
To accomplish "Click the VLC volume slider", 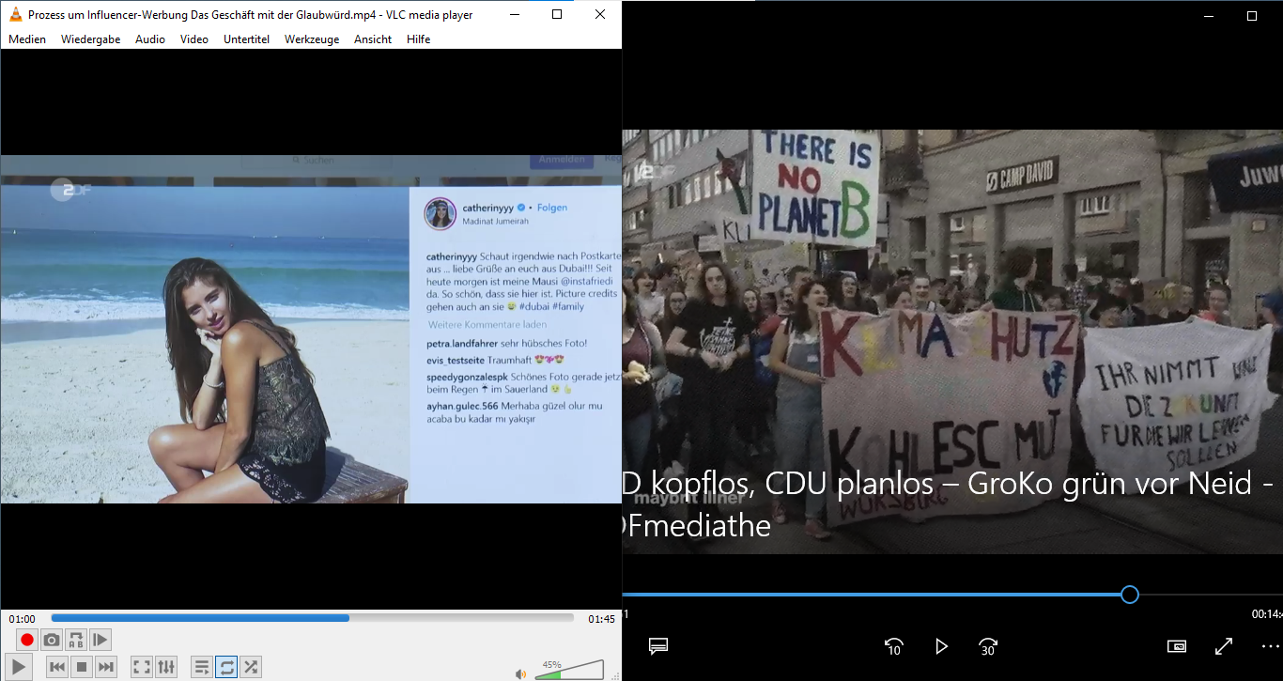I will click(x=570, y=670).
